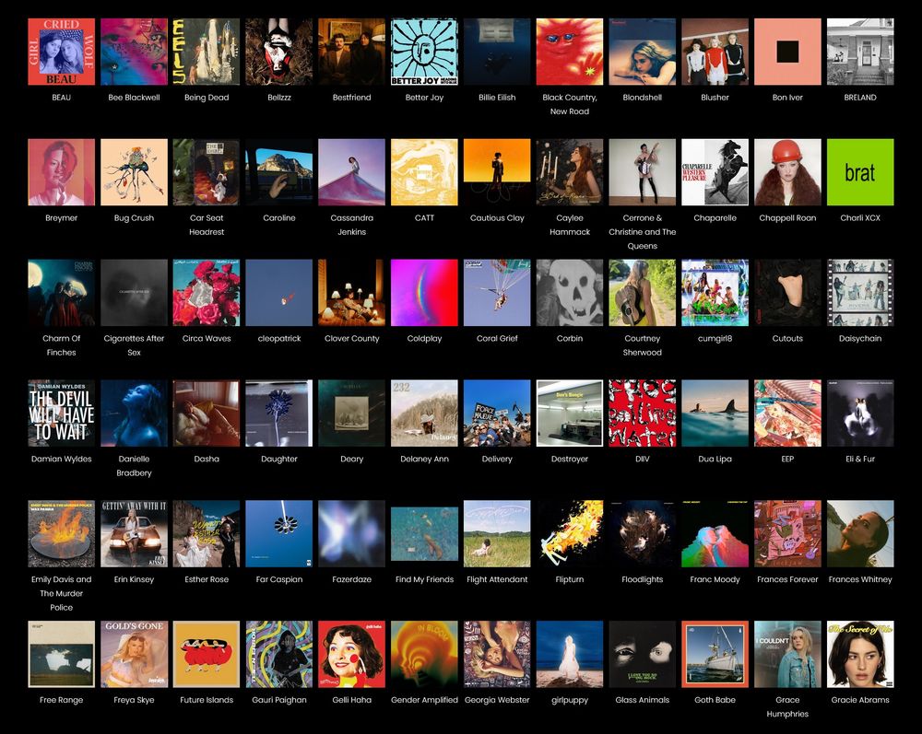Open the Goth Babe sailboat cover
Viewport: 922px width, 734px height.
pyautogui.click(x=715, y=654)
